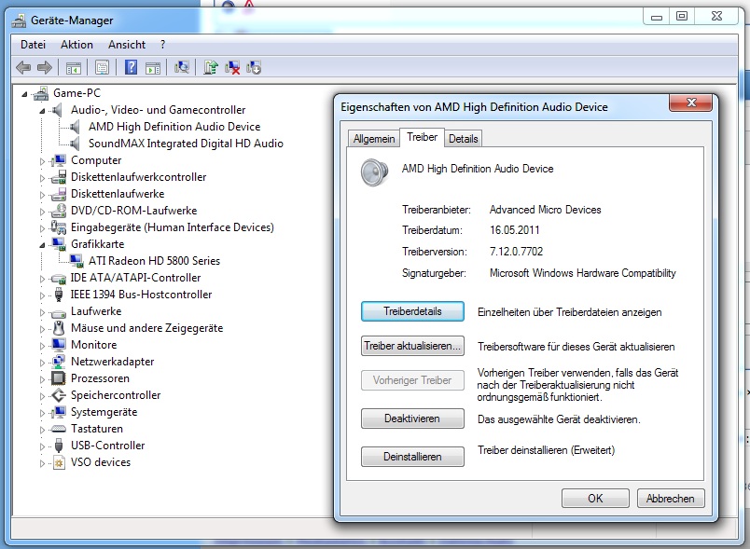The image size is (750, 549).
Task: Close the AMD audio properties dialog
Action: [691, 103]
